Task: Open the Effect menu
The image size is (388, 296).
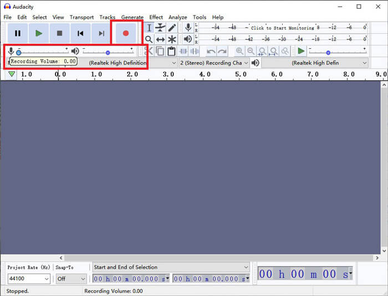Action: pyautogui.click(x=156, y=17)
